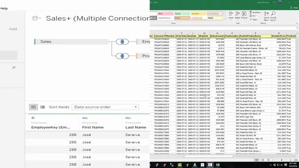This screenshot has height=168, width=299.
Task: Select the StandardCost header cell
Action: (278, 36)
